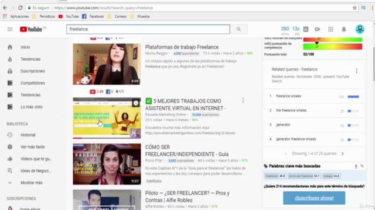Click the Tendencias flame icon
The width and height of the screenshot is (375, 210).
10,59
